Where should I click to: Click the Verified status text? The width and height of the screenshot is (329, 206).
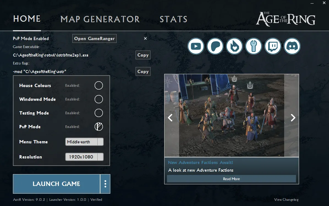click(96, 200)
